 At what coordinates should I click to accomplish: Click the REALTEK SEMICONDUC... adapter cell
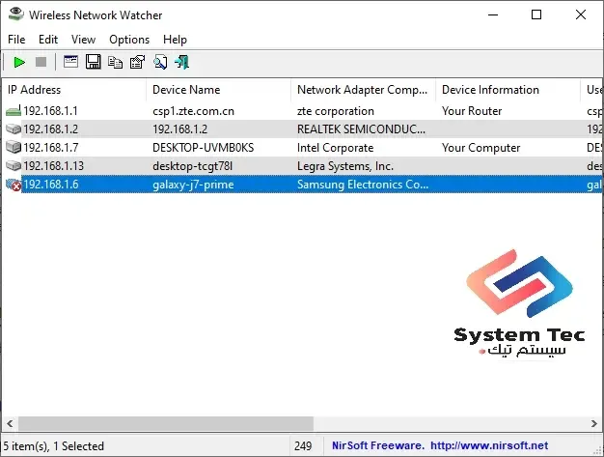(x=361, y=129)
